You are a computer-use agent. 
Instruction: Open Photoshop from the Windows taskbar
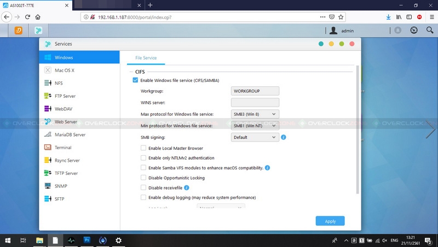[87, 240]
